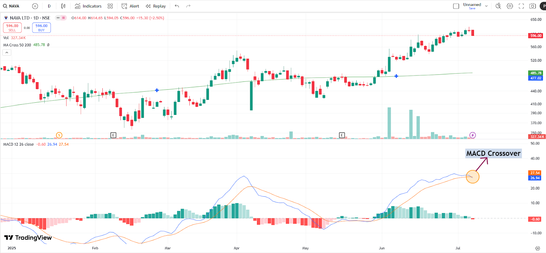Redo the last chart action

188,6
